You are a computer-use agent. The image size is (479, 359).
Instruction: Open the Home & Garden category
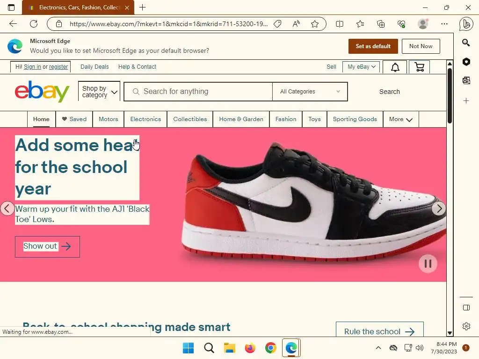(x=241, y=119)
